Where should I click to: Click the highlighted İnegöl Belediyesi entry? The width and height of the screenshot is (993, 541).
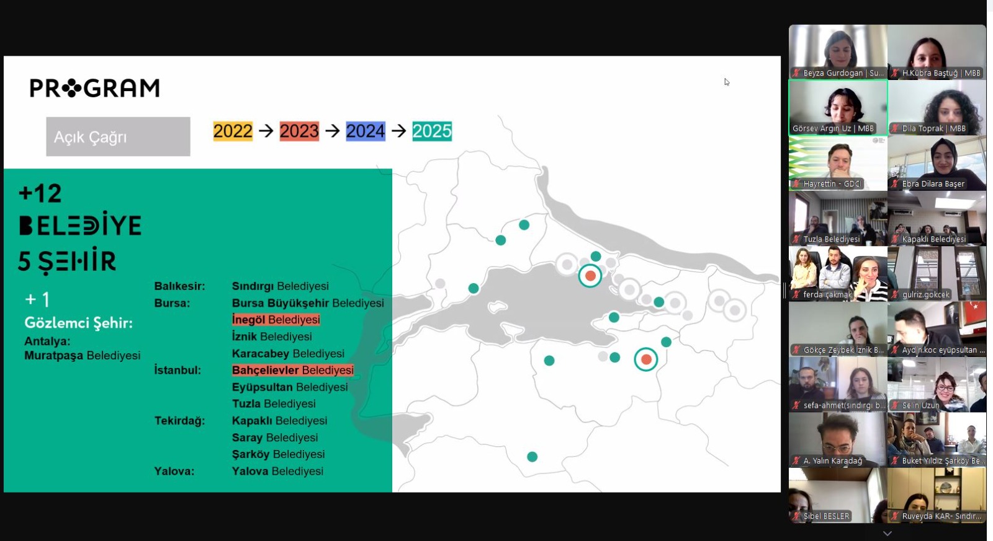coord(276,320)
